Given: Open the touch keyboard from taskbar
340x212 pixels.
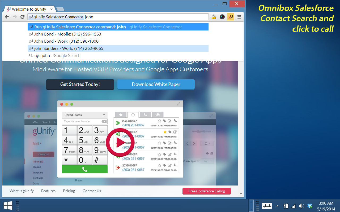Looking at the screenshot, I should click(x=267, y=206).
